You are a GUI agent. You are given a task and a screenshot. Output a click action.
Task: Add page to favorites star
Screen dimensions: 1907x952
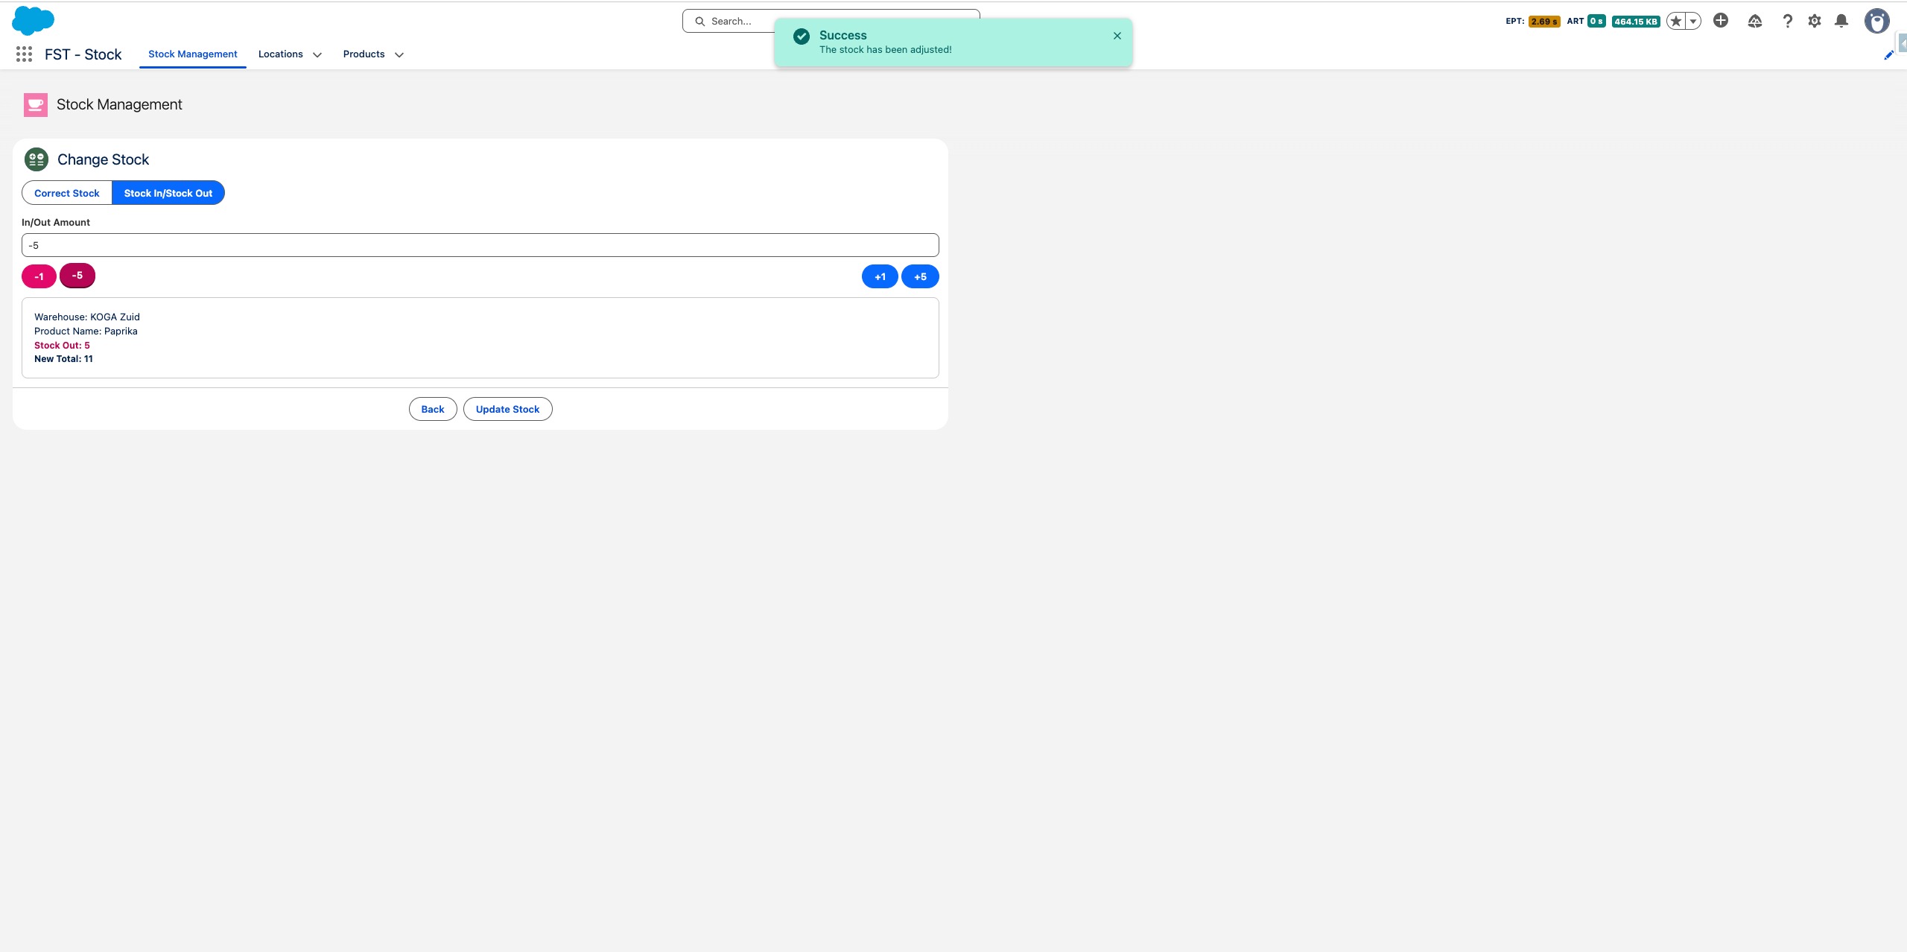point(1676,21)
